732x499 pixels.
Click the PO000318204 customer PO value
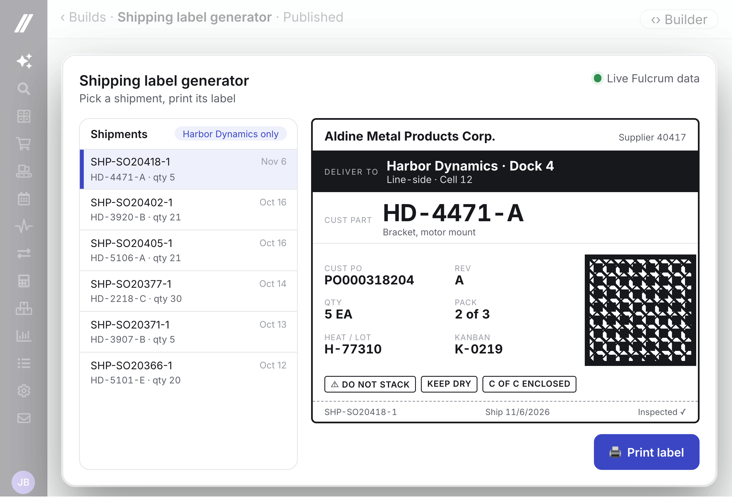click(x=369, y=281)
